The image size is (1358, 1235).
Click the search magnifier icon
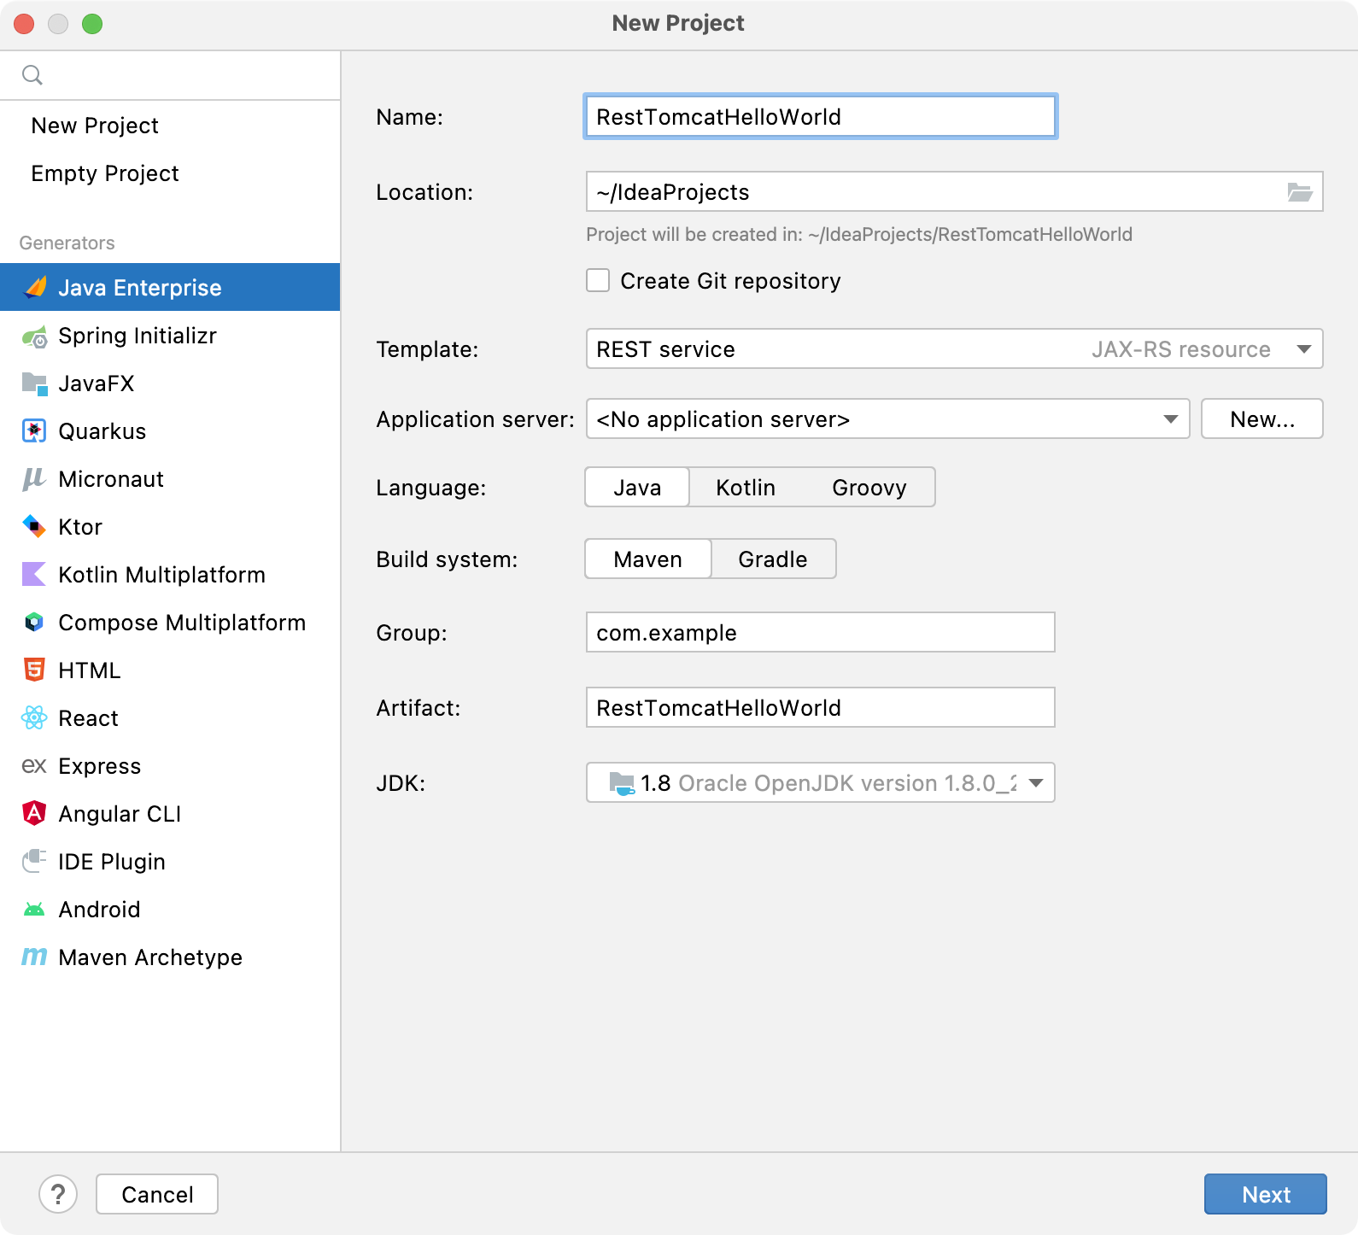tap(32, 75)
